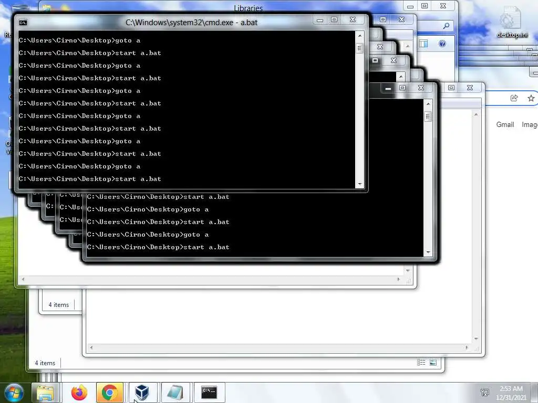Open the notepad taskbar icon beside VirtualBox

click(x=175, y=393)
